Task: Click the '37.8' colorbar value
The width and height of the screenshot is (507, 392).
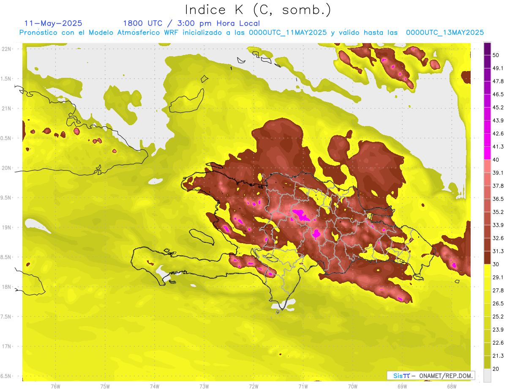Action: pos(498,186)
